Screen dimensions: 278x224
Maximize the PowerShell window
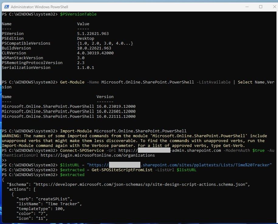point(261,7)
